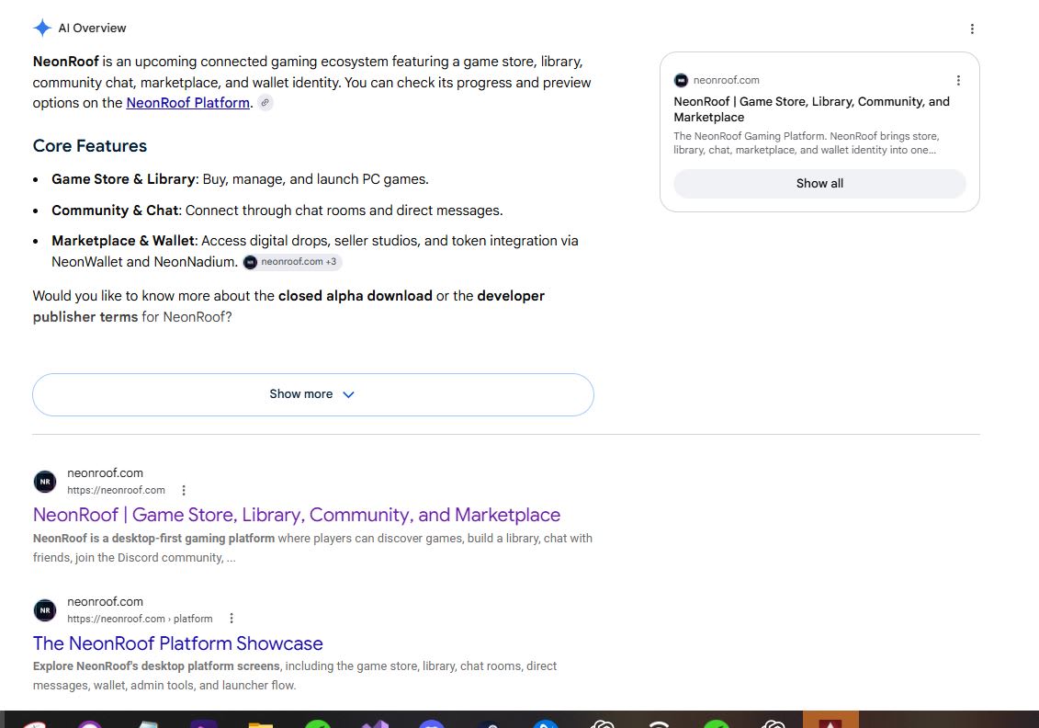Click the neonroof.com domain label in the source card
The height and width of the screenshot is (728, 1039).
[727, 80]
